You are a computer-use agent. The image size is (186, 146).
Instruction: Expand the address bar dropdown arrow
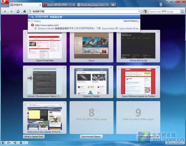coord(139,12)
